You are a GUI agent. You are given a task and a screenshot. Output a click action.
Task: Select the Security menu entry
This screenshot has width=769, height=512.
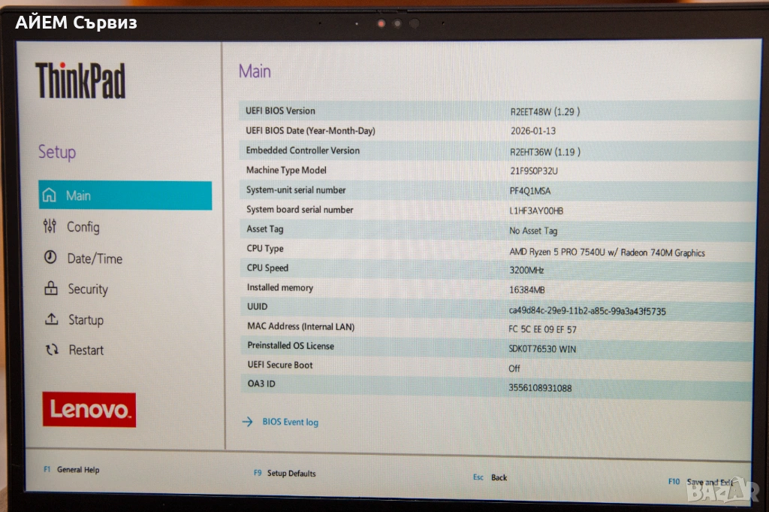click(x=87, y=289)
